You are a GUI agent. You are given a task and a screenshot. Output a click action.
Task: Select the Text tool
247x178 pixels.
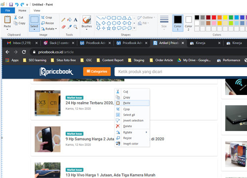tap(76, 20)
